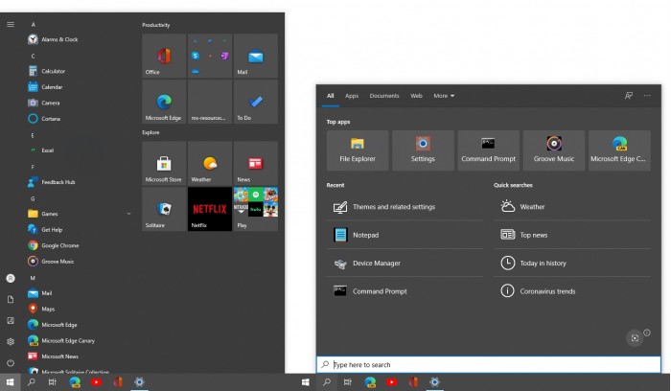
Task: Open the Office apps folder tile
Action: click(x=210, y=56)
